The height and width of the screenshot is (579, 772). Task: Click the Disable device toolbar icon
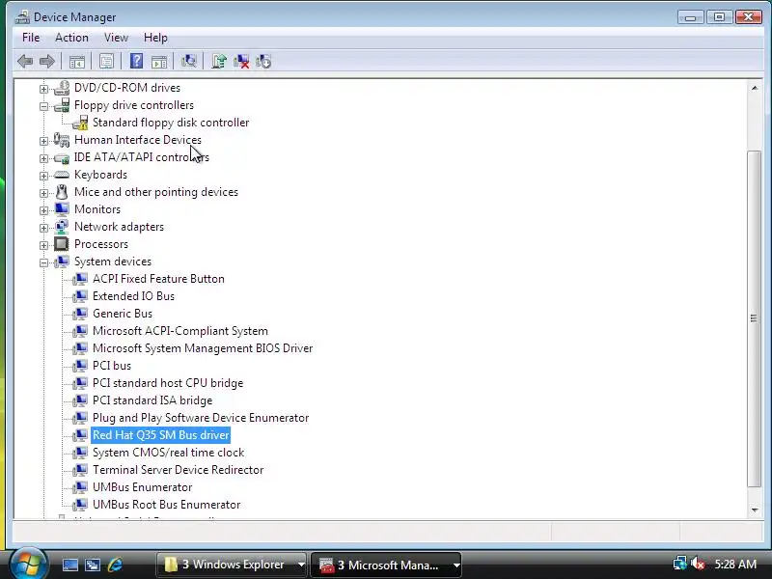(x=263, y=61)
